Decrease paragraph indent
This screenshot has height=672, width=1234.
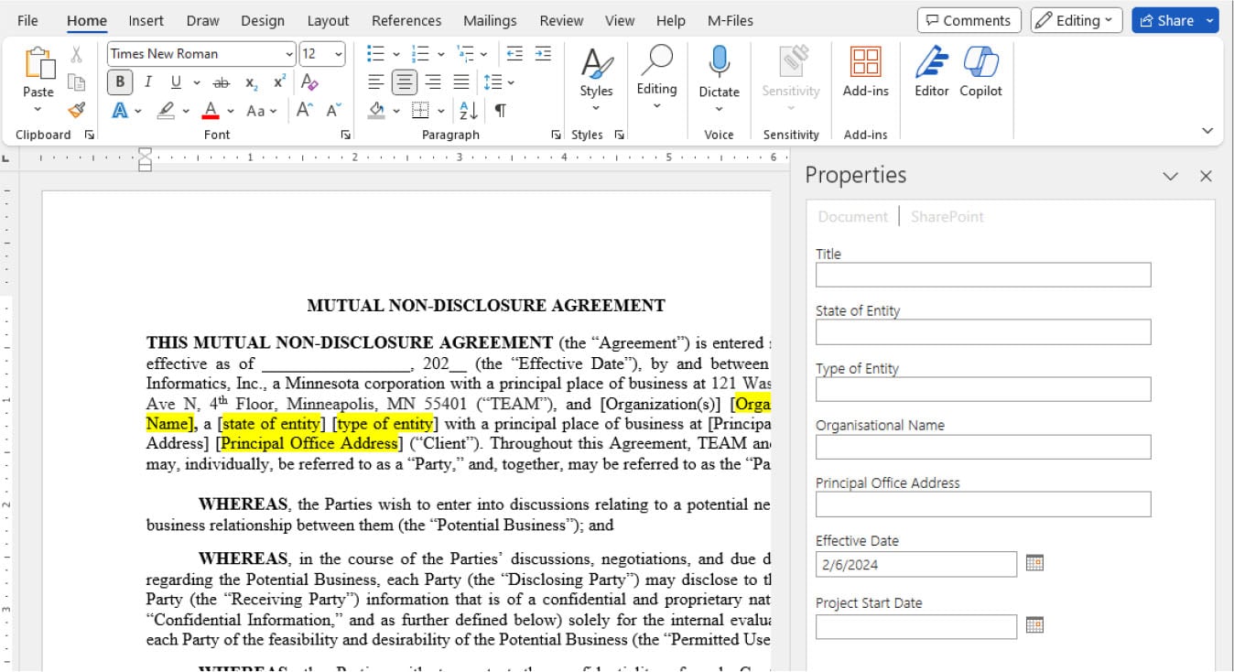pos(514,54)
